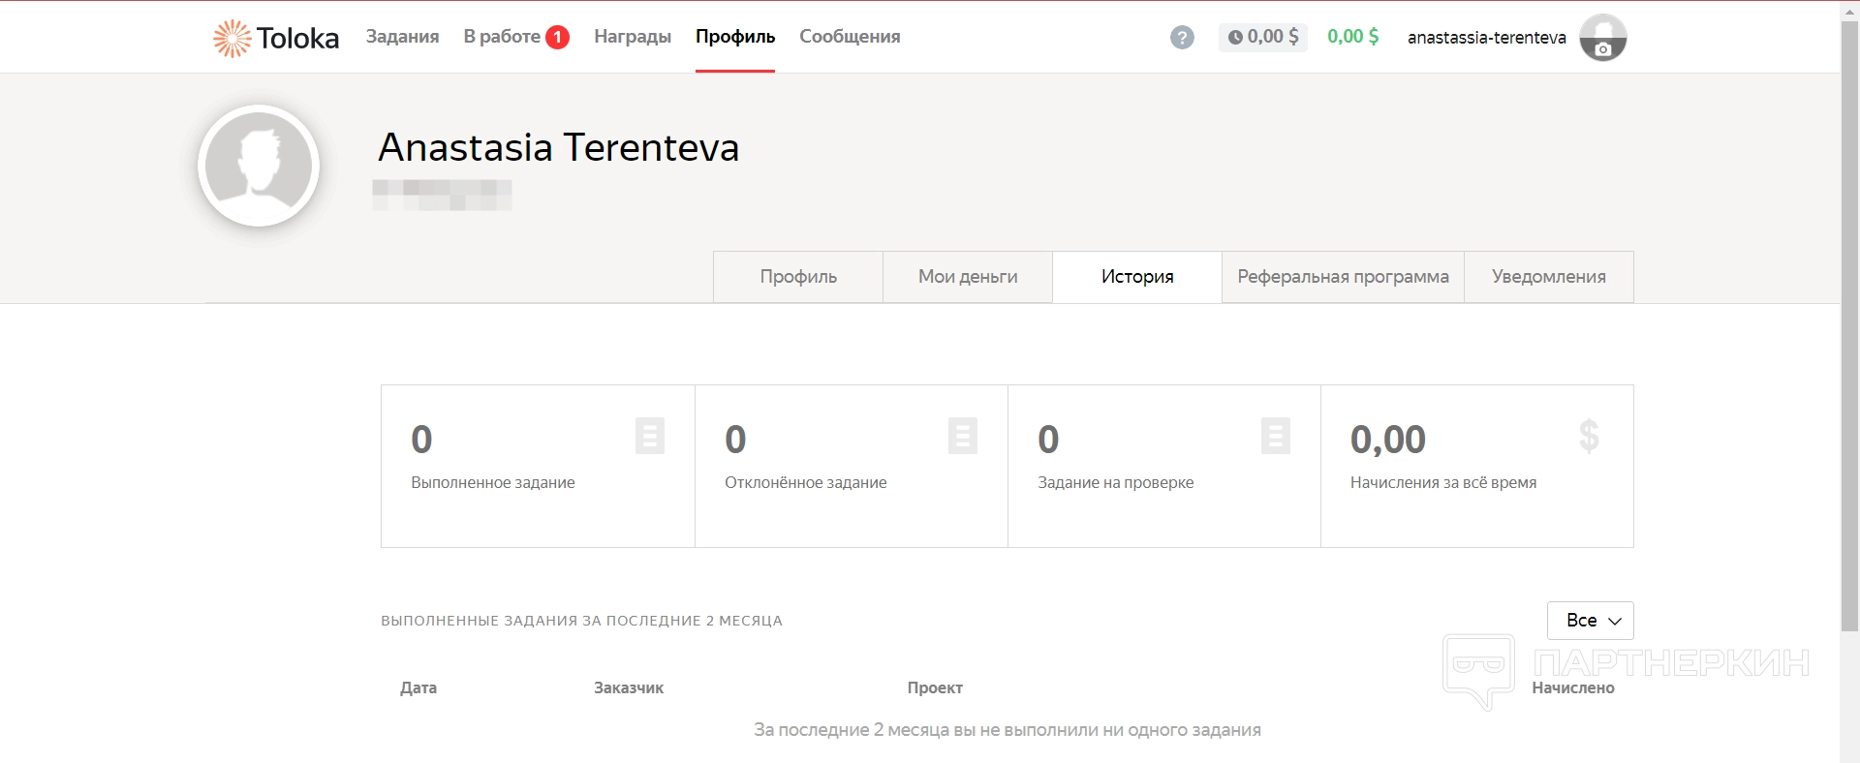Open the Уведомления tab
1860x763 pixels.
[x=1549, y=277]
